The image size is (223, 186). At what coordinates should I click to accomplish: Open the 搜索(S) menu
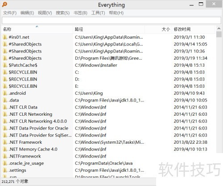[x=62, y=13]
